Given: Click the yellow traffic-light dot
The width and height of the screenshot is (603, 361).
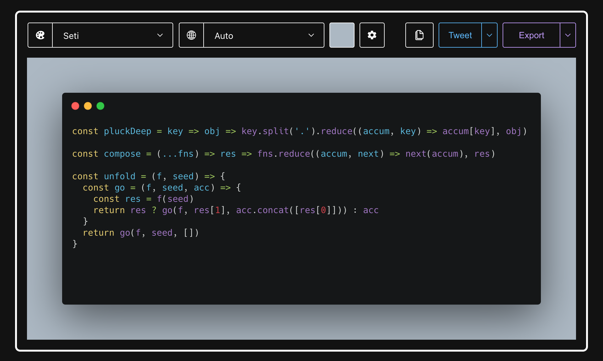Looking at the screenshot, I should (88, 106).
